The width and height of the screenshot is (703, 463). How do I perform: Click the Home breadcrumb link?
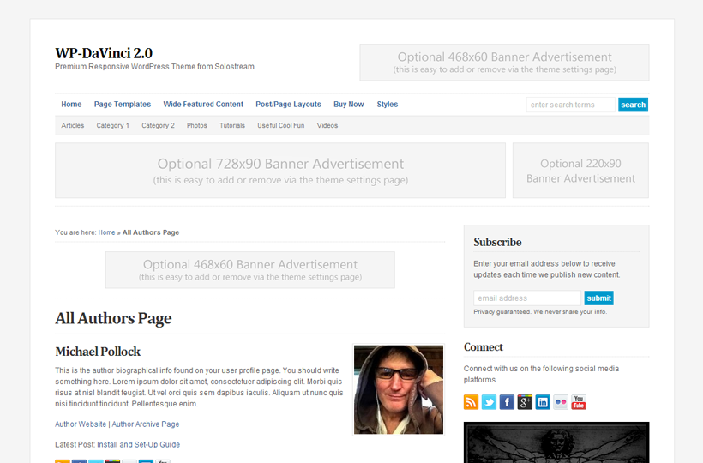point(106,232)
